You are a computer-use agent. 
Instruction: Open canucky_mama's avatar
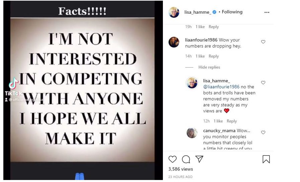pos(192,133)
